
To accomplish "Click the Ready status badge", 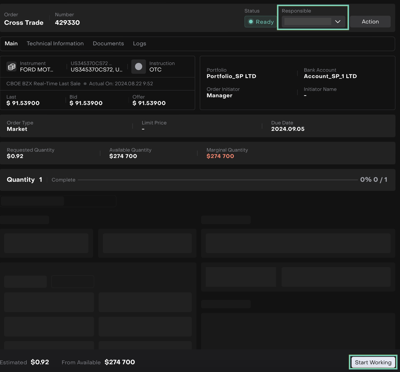I will pyautogui.click(x=261, y=22).
